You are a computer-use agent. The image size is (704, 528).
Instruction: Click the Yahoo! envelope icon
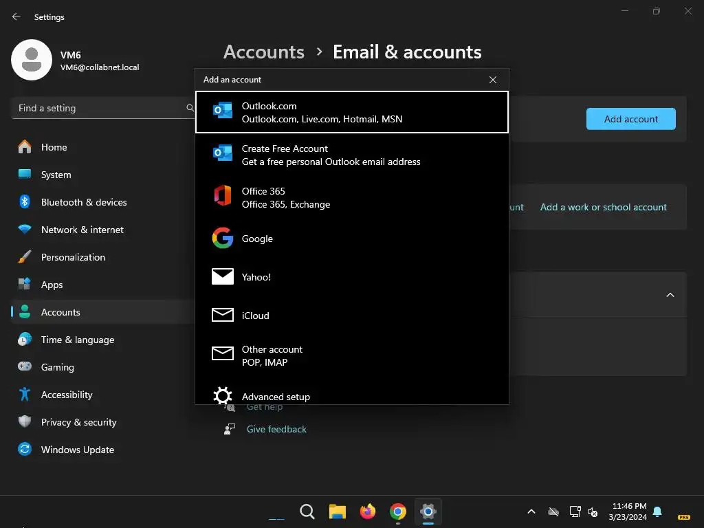point(223,276)
